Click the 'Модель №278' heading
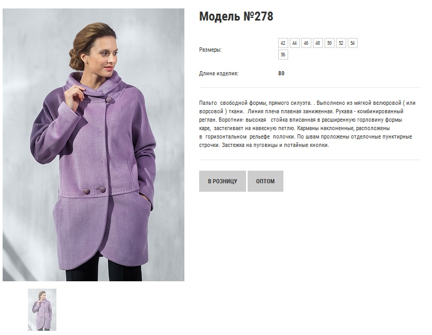Image resolution: width=432 pixels, height=335 pixels. click(236, 16)
